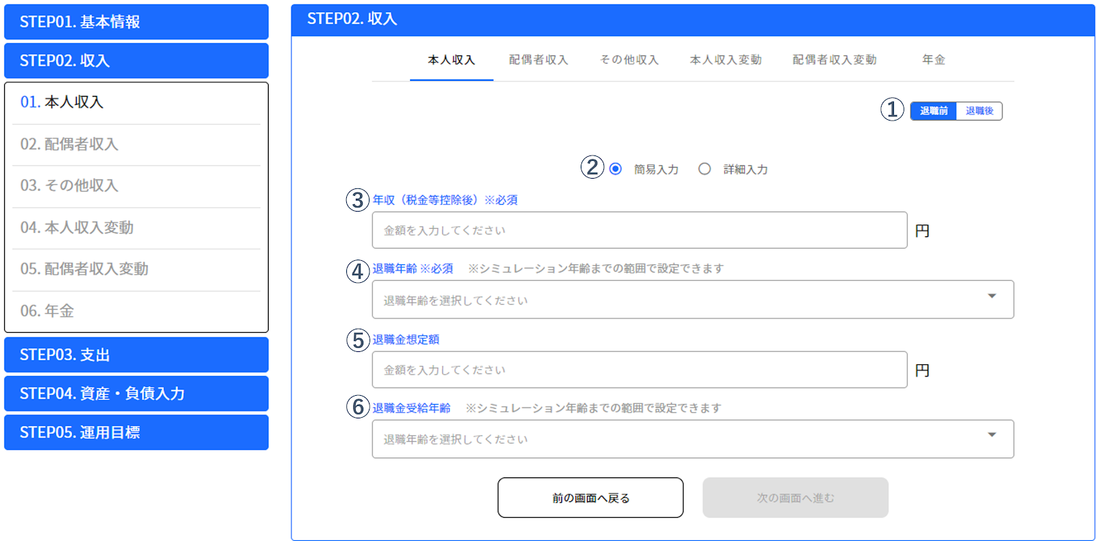Focus the 退職金想定額 amount field
The image size is (1097, 541).
tap(640, 370)
